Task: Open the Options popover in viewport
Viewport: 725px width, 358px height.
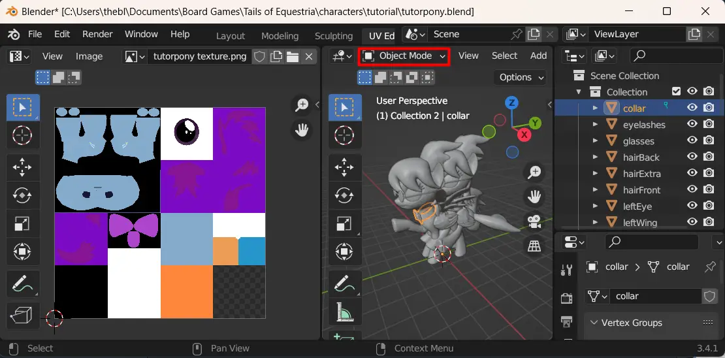Action: coord(520,77)
